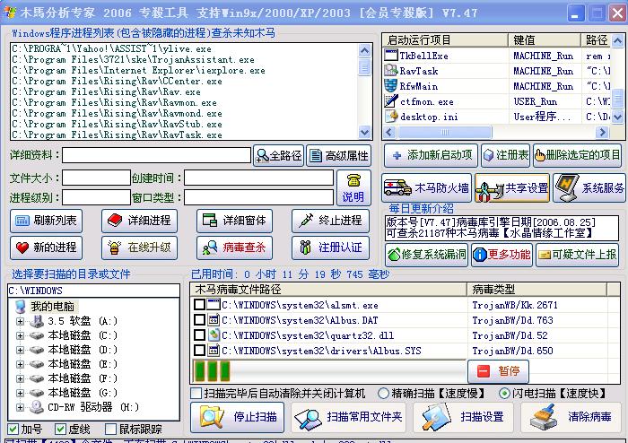
Task: Select 闪电扫描 fast scan radio
Action: 504,394
